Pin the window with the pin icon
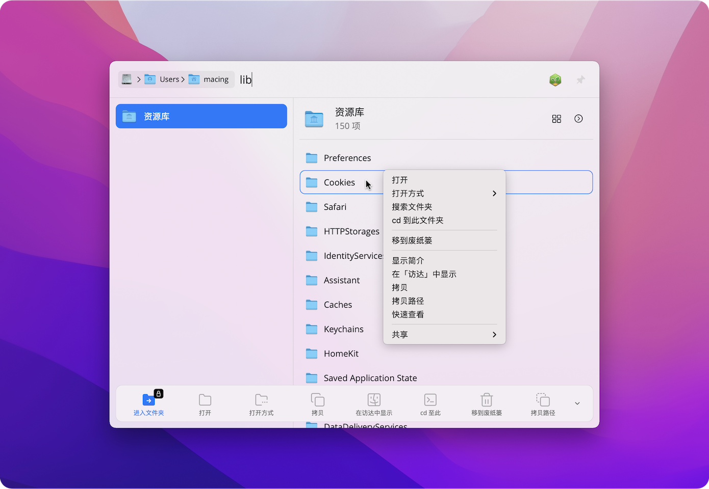Screen dimensions: 709x489 pos(580,80)
